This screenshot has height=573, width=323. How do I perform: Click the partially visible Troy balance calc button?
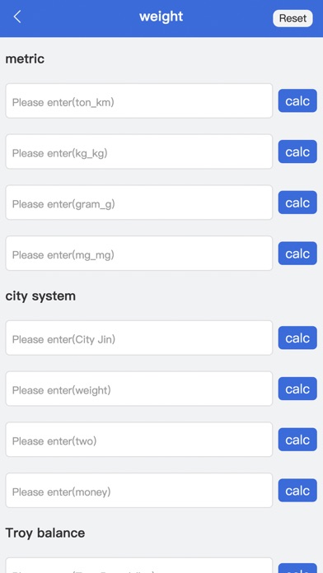coord(297,568)
